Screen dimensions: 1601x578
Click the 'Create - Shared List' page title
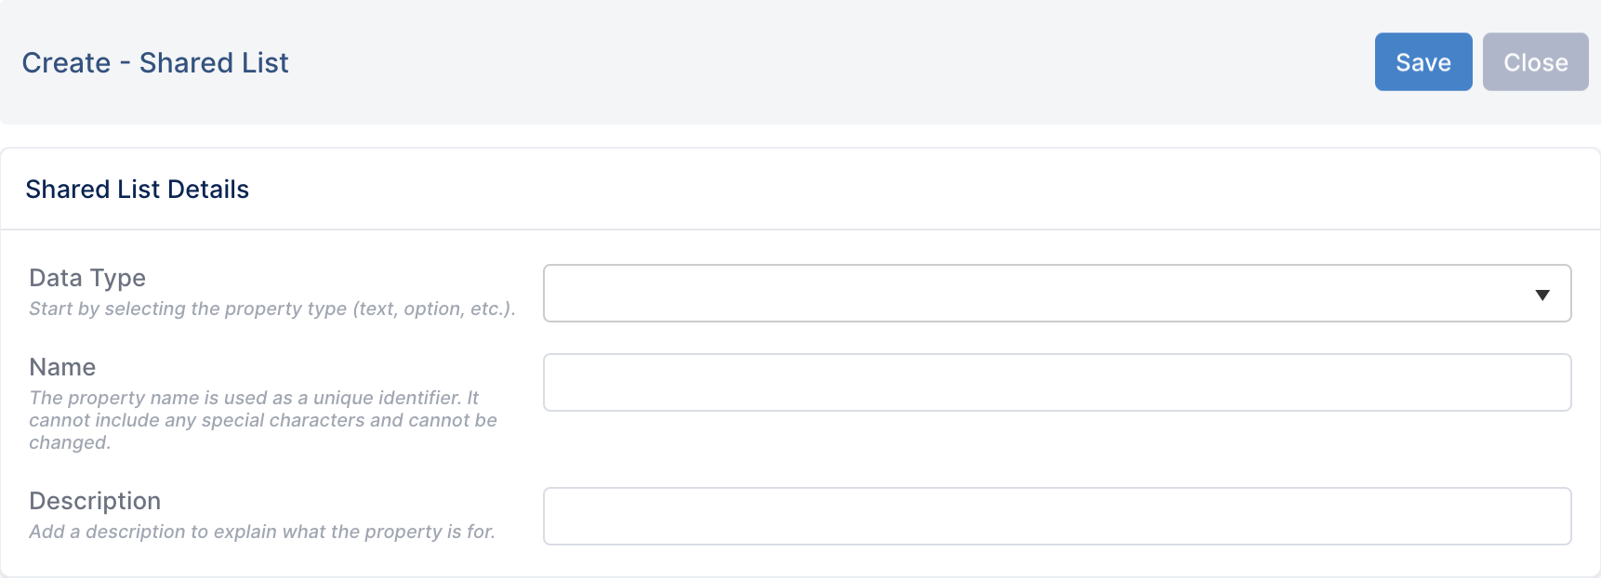click(155, 62)
